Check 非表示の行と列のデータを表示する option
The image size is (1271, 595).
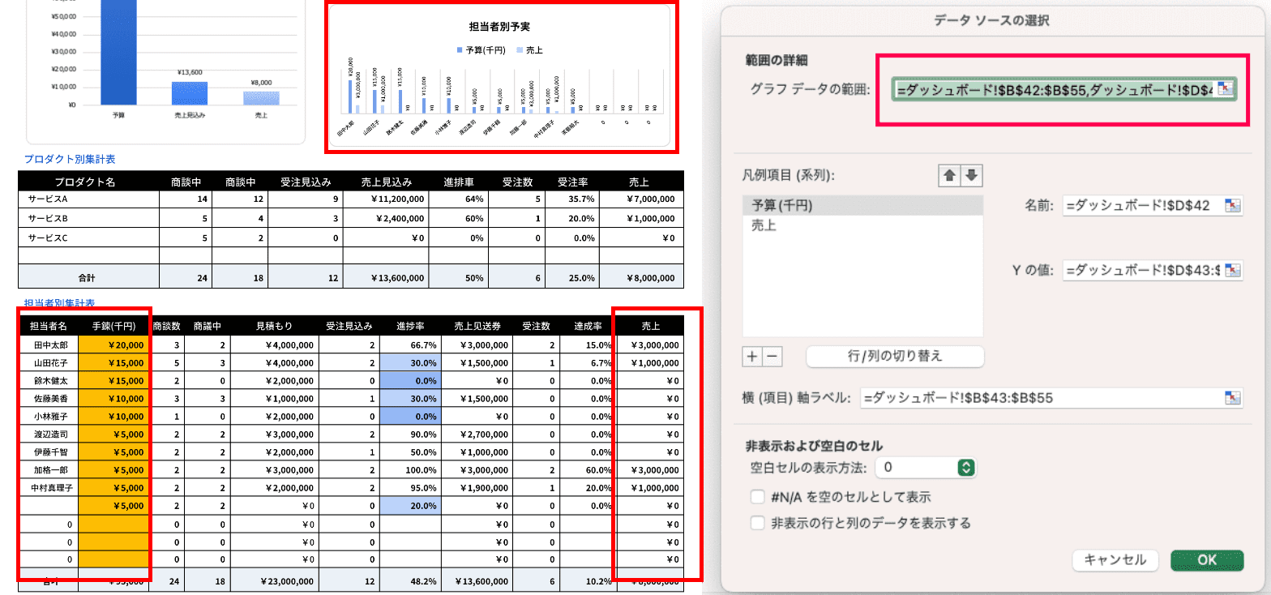click(x=758, y=523)
